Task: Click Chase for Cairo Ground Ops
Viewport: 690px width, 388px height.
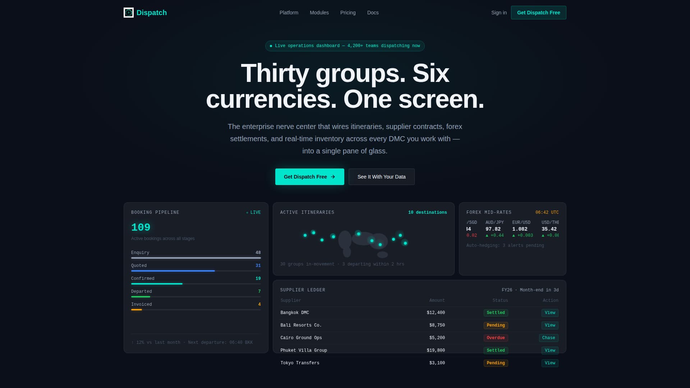Action: click(548, 338)
